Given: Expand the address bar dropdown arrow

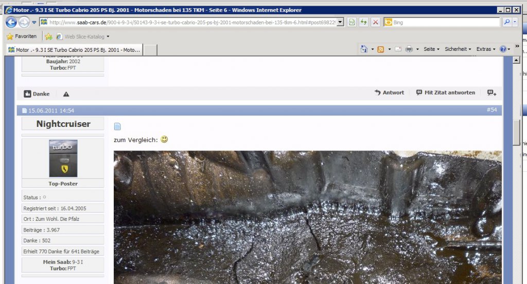Looking at the screenshot, I should (x=340, y=23).
